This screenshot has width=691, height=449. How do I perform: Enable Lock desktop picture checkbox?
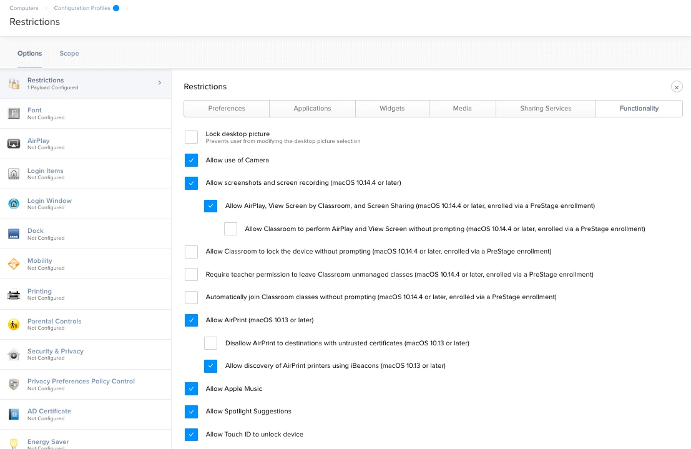(x=191, y=137)
